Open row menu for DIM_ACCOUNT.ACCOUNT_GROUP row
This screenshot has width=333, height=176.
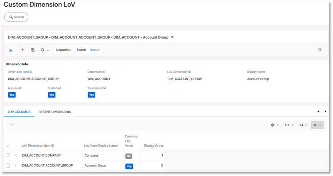pos(16,165)
